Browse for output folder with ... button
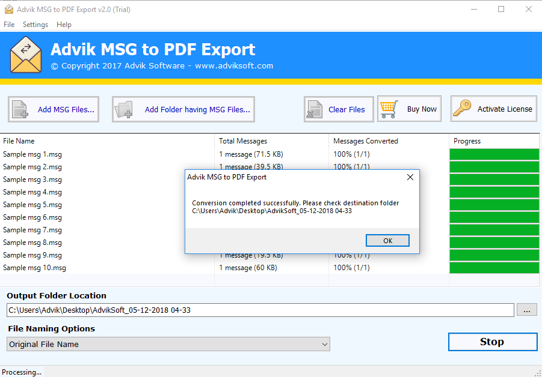 [x=527, y=310]
